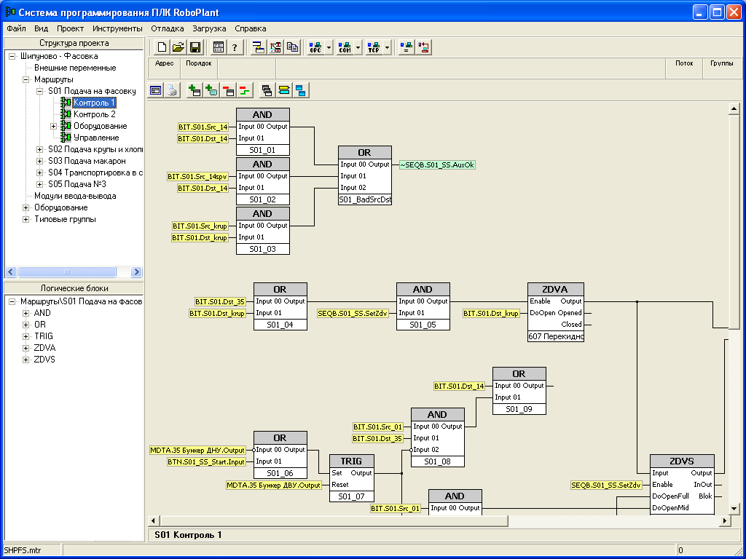The height and width of the screenshot is (559, 746).
Task: Click the Open folder toolbar icon
Action: [178, 47]
